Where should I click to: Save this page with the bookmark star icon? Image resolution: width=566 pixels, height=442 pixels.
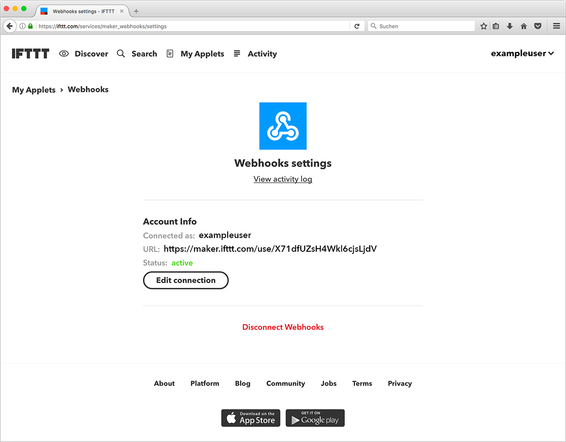coord(483,26)
